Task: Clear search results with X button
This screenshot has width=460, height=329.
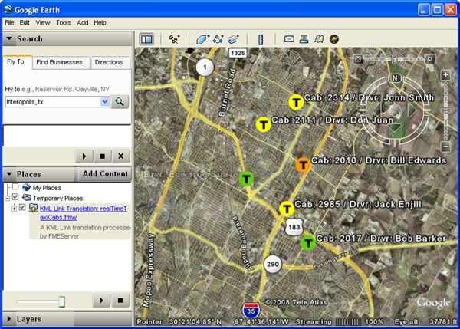Action: pos(121,156)
